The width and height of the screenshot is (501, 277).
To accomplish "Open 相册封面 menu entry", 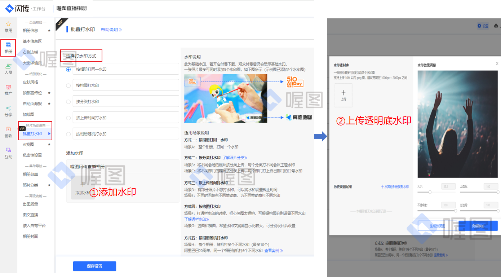I will point(30,237).
